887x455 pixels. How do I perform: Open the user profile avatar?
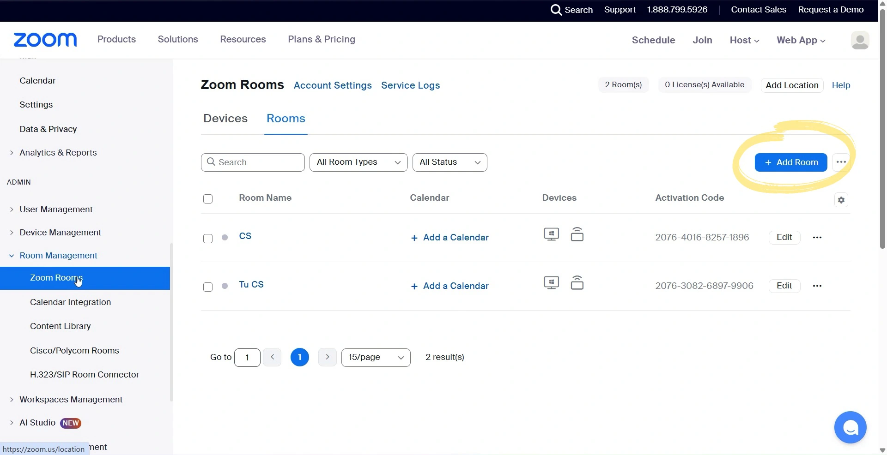(x=860, y=40)
